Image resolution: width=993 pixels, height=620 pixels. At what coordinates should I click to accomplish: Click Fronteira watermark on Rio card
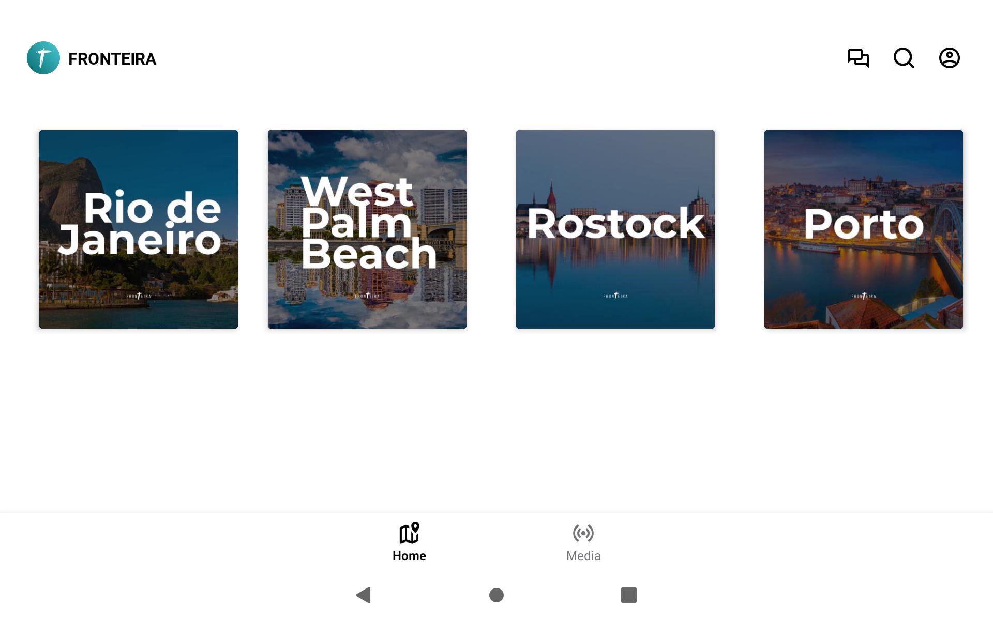click(x=139, y=296)
